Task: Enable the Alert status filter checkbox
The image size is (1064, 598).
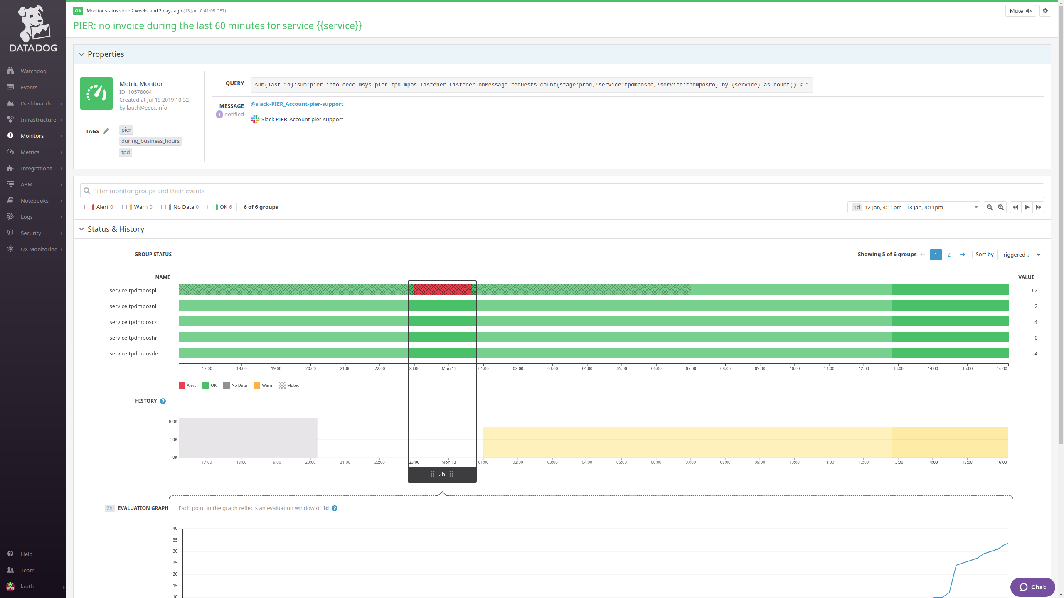Action: click(x=86, y=207)
